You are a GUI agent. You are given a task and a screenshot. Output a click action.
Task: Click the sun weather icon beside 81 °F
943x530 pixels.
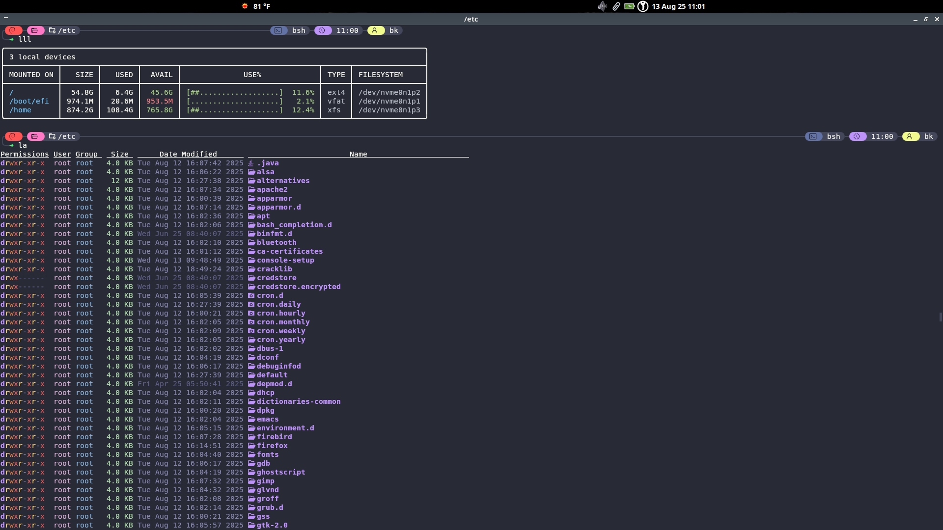(x=245, y=6)
